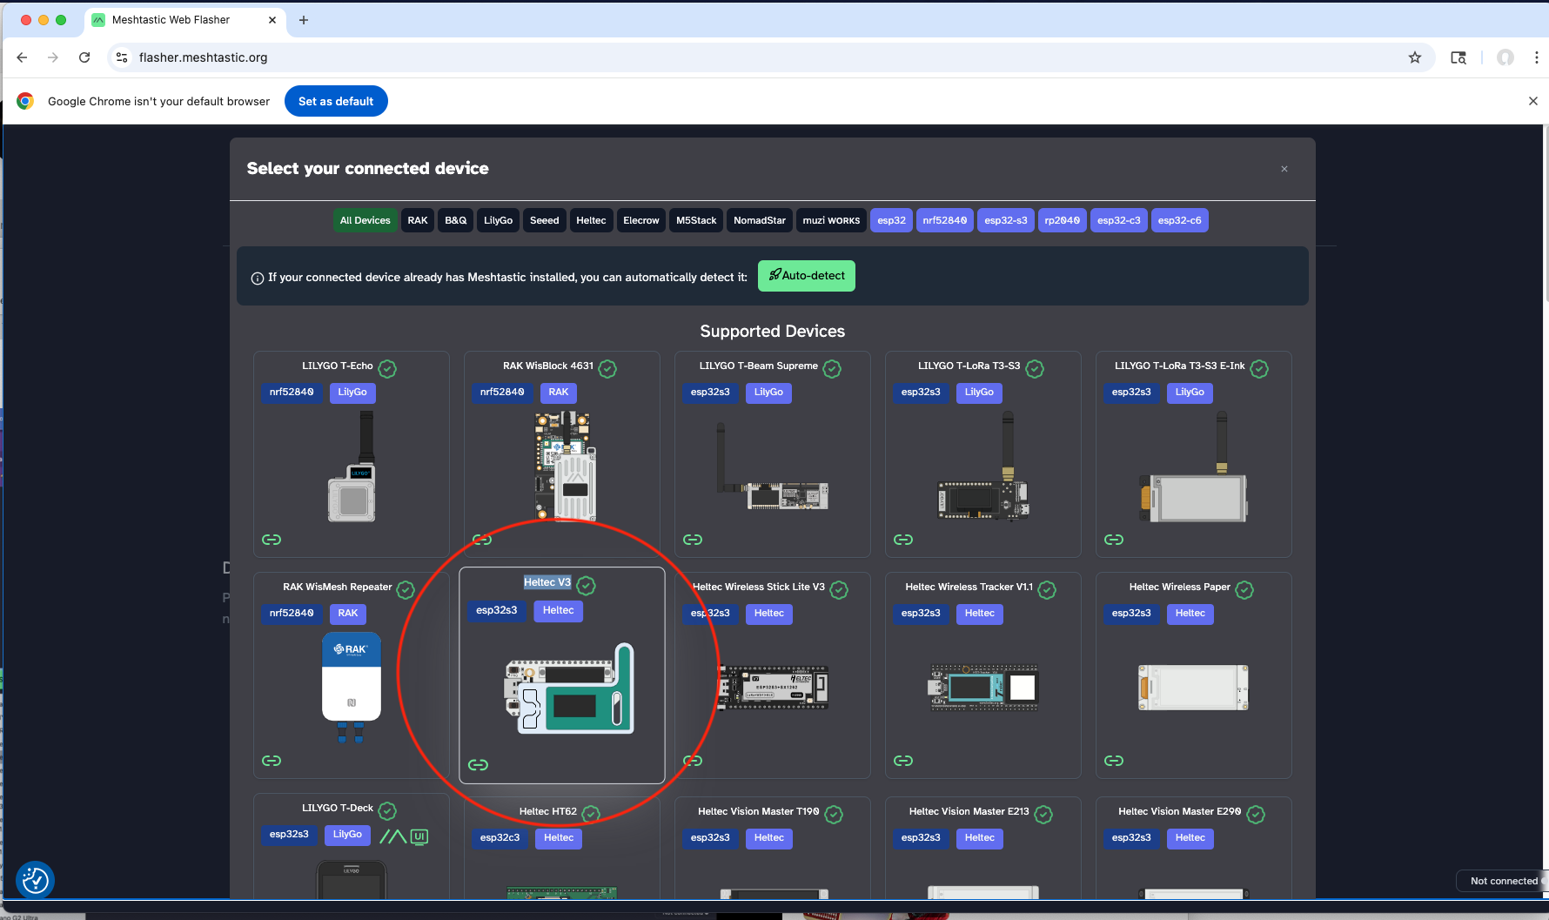Screen dimensions: 1549x920
Task: Click the link icon on LILYGO T-Echo card
Action: [272, 540]
